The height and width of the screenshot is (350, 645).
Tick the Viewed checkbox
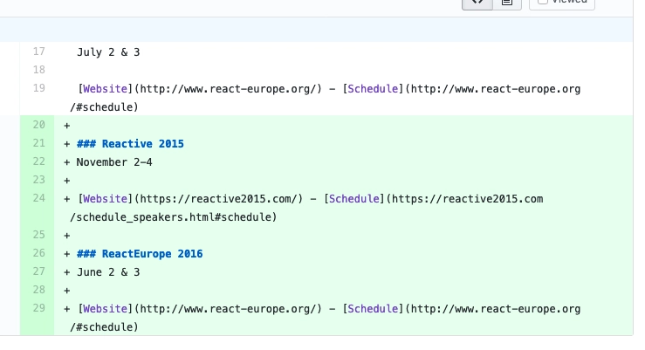click(x=543, y=2)
